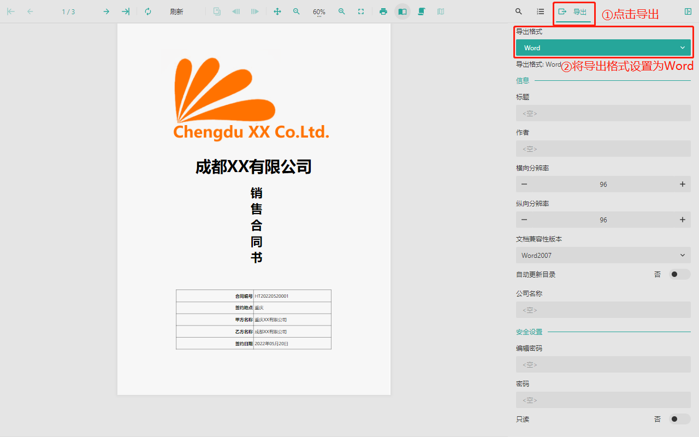
Task: Go to next page arrow
Action: pyautogui.click(x=106, y=11)
